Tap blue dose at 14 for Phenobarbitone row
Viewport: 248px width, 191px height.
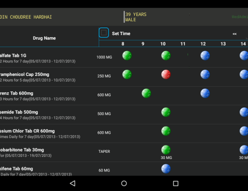click(244, 150)
